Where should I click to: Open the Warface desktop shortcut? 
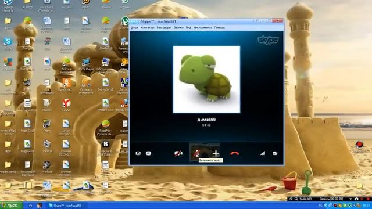[x=47, y=165]
